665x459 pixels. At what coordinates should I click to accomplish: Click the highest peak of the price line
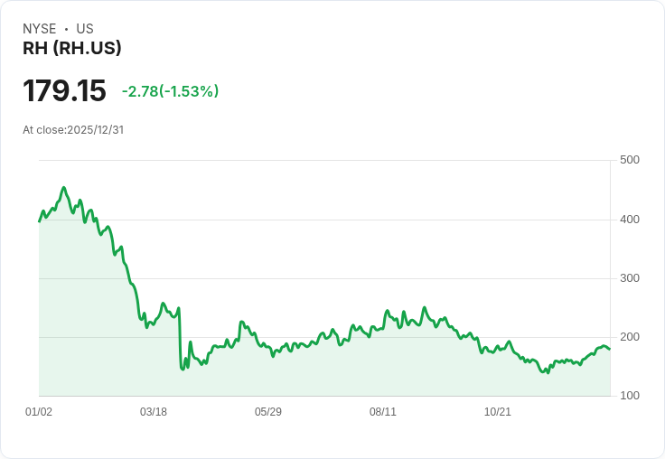[x=63, y=188]
